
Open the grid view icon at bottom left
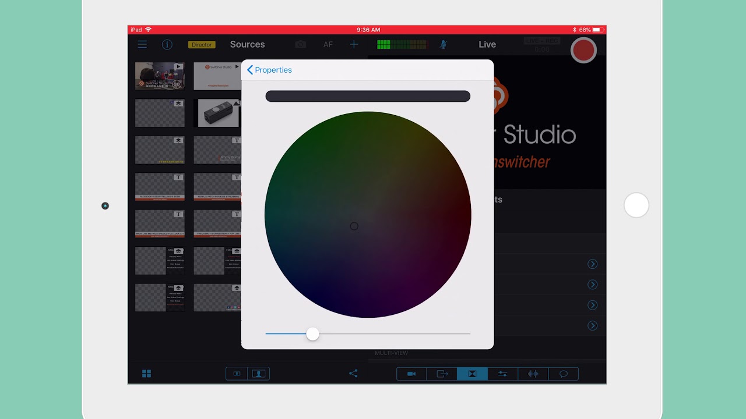click(x=147, y=374)
